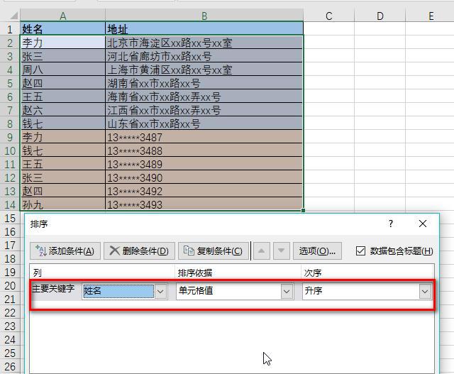Image resolution: width=454 pixels, height=374 pixels.
Task: Click cell 李力 in row 2
Action: point(63,43)
